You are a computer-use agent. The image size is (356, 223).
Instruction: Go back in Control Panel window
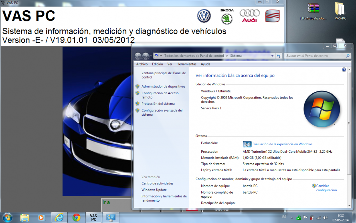click(138, 56)
